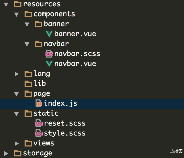184x158 pixels.
Task: Collapse the navbar folder triangle
Action: click(x=27, y=44)
